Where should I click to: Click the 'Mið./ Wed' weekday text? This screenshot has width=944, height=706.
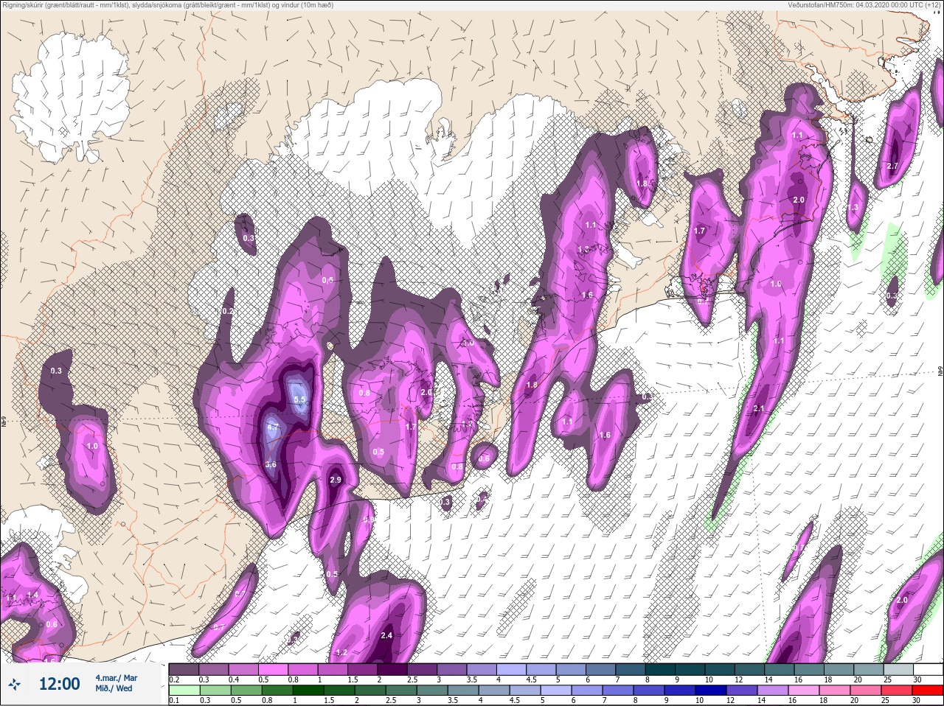(x=114, y=688)
